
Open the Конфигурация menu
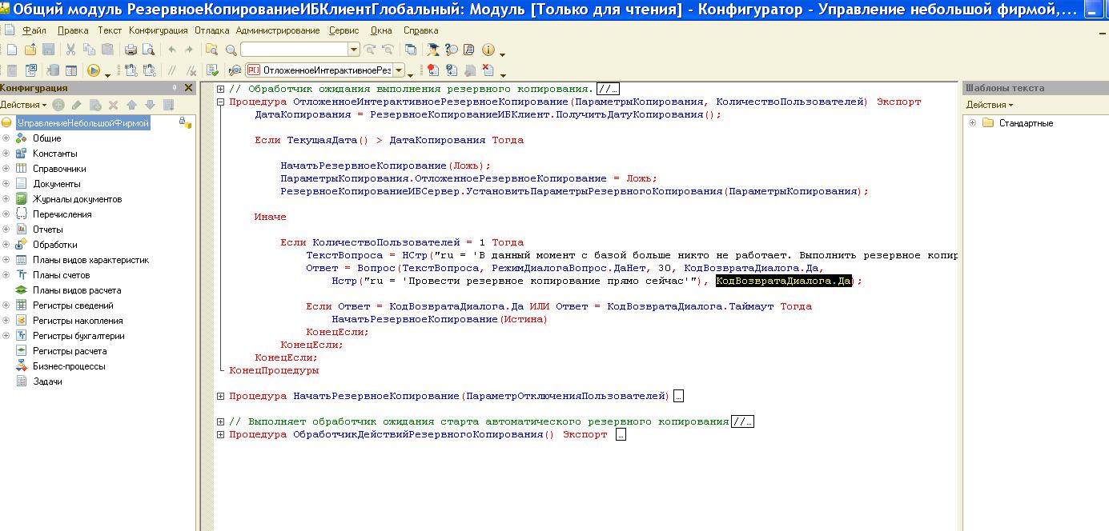tap(159, 30)
